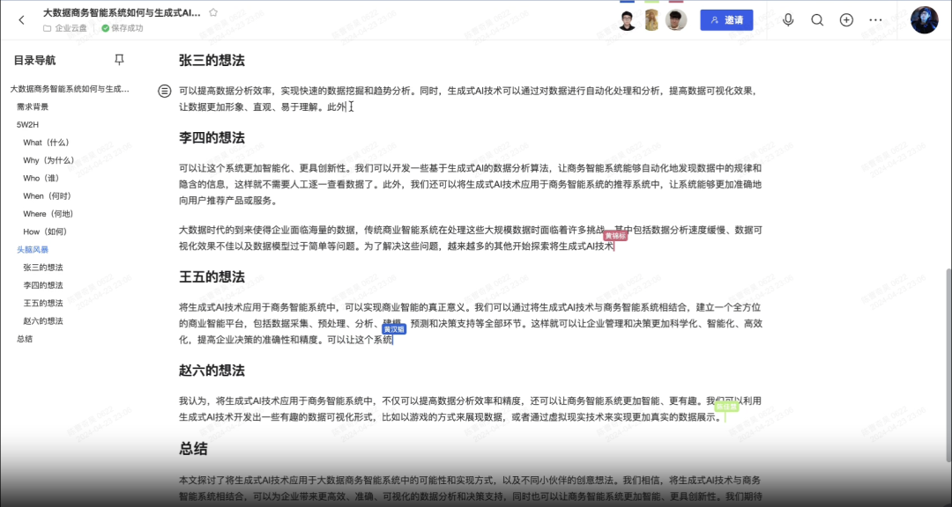Screen dimensions: 952x507
Task: Select 5W2H in the outline navigation
Action: tap(28, 124)
